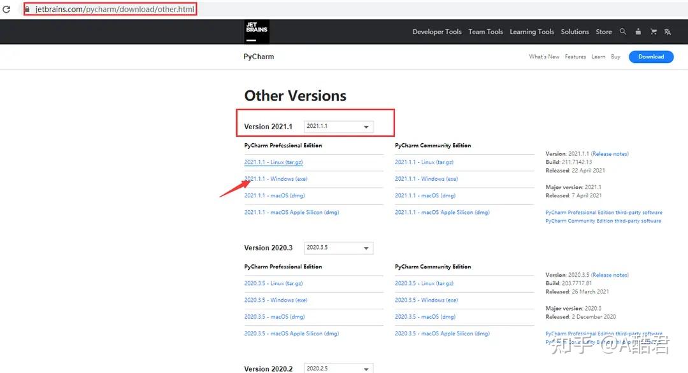Download Professional 2021.1.1 macOS Apple Silicon
Image resolution: width=688 pixels, height=373 pixels.
pos(291,212)
